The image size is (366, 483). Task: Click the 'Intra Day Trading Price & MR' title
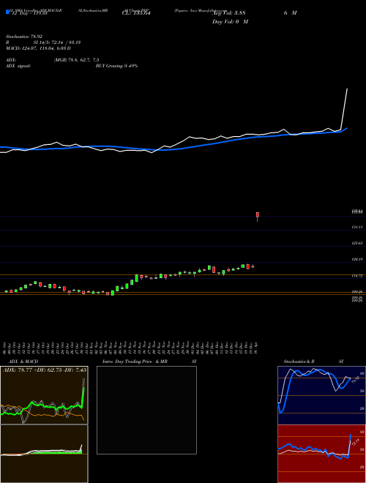[x=135, y=362]
